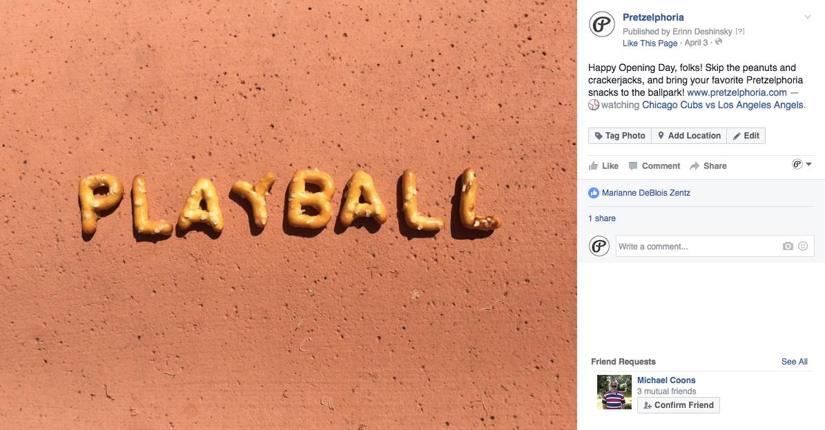Image resolution: width=825 pixels, height=430 pixels.
Task: Click the baseball icon before watching
Action: pos(594,105)
